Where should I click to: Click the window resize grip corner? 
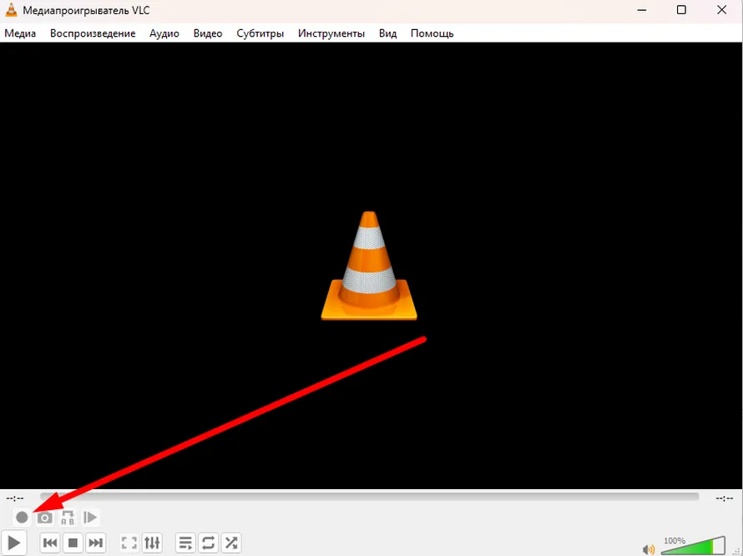point(736,550)
